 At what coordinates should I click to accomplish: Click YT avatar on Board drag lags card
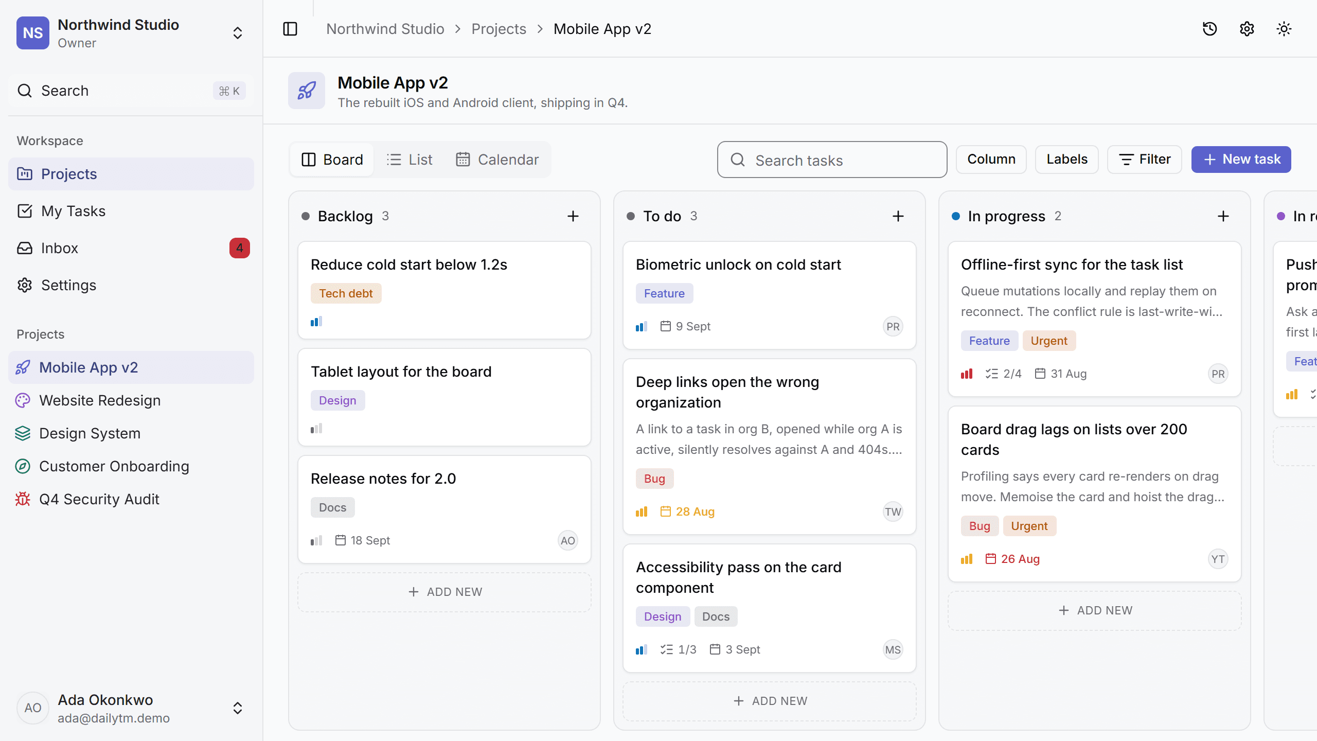click(x=1218, y=559)
